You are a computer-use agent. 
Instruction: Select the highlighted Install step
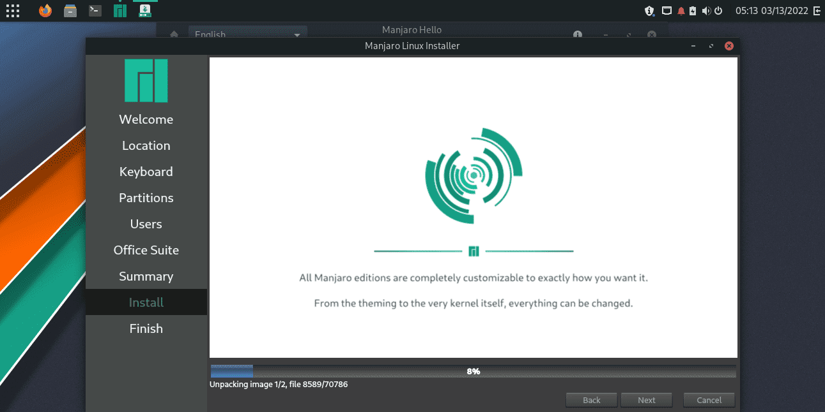[146, 302]
